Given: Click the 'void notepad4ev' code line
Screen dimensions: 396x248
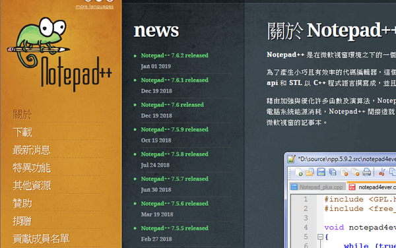Looking at the screenshot, I should tap(360, 228).
